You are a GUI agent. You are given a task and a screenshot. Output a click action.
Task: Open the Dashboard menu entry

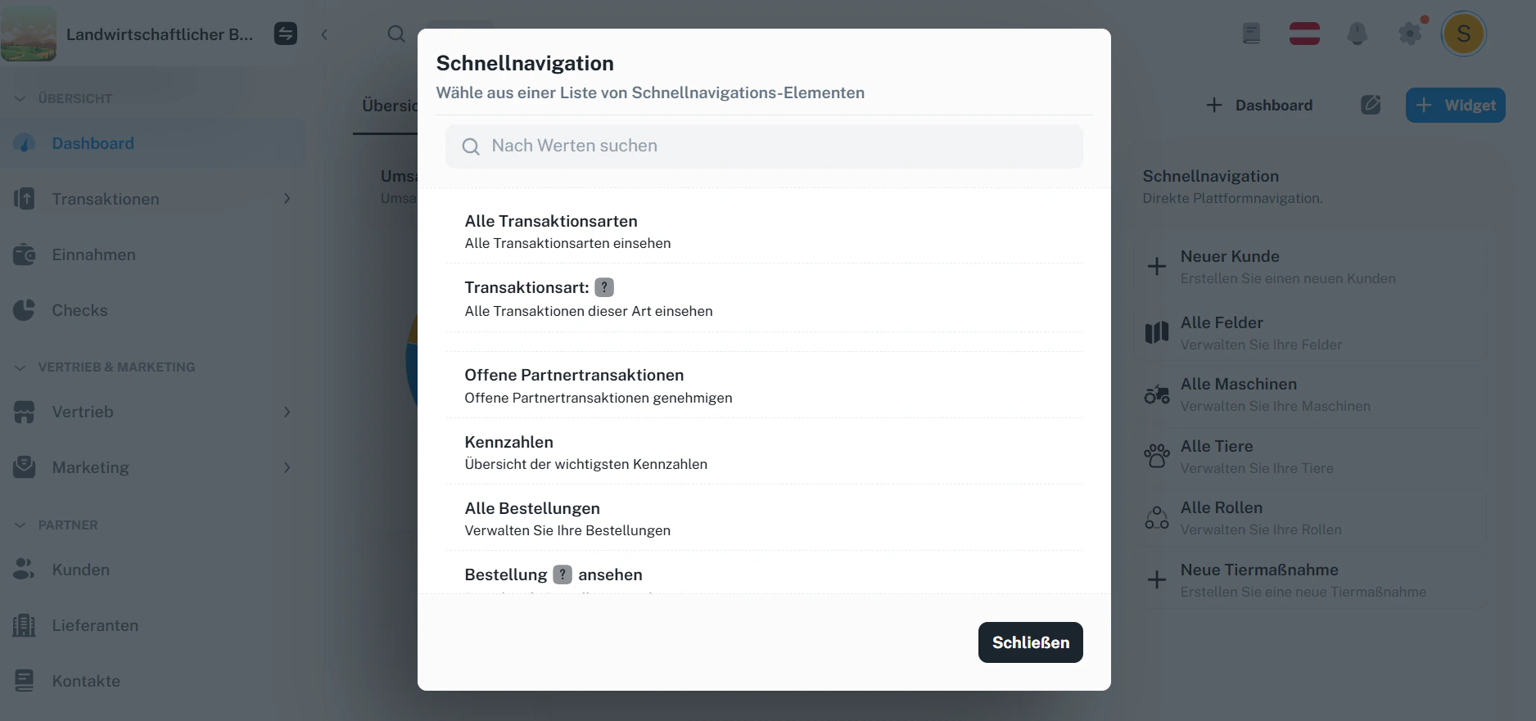pyautogui.click(x=93, y=143)
